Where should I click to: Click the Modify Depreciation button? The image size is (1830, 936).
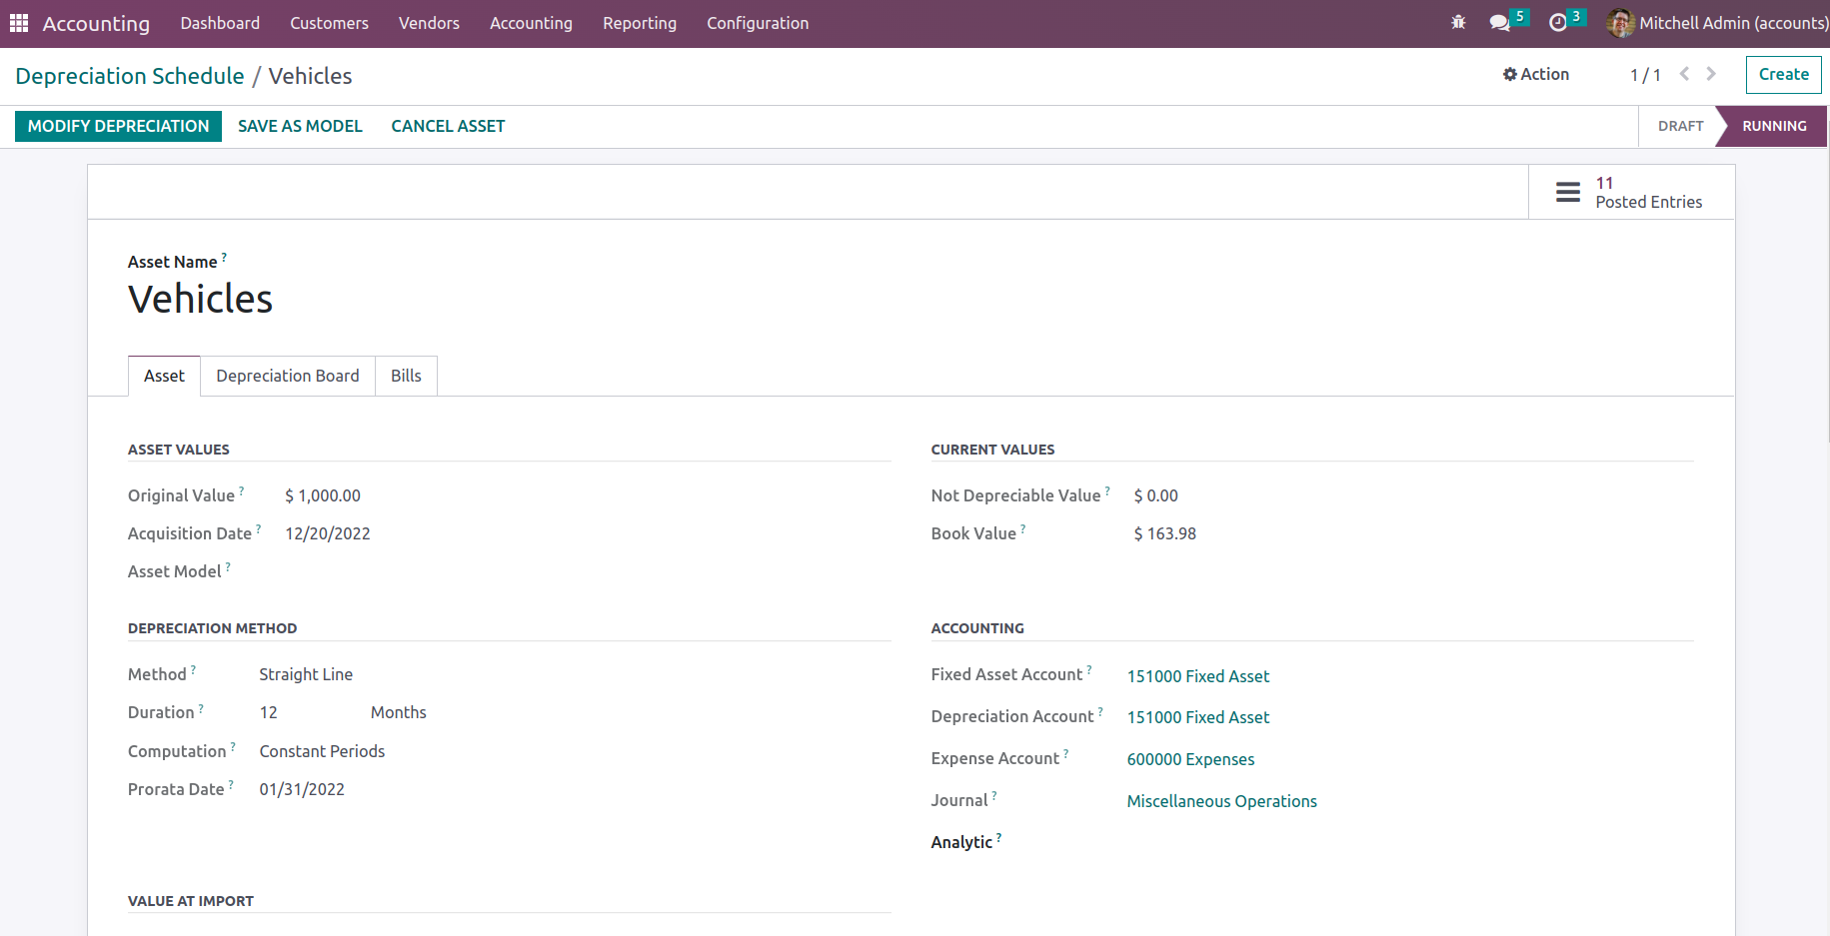pyautogui.click(x=118, y=126)
